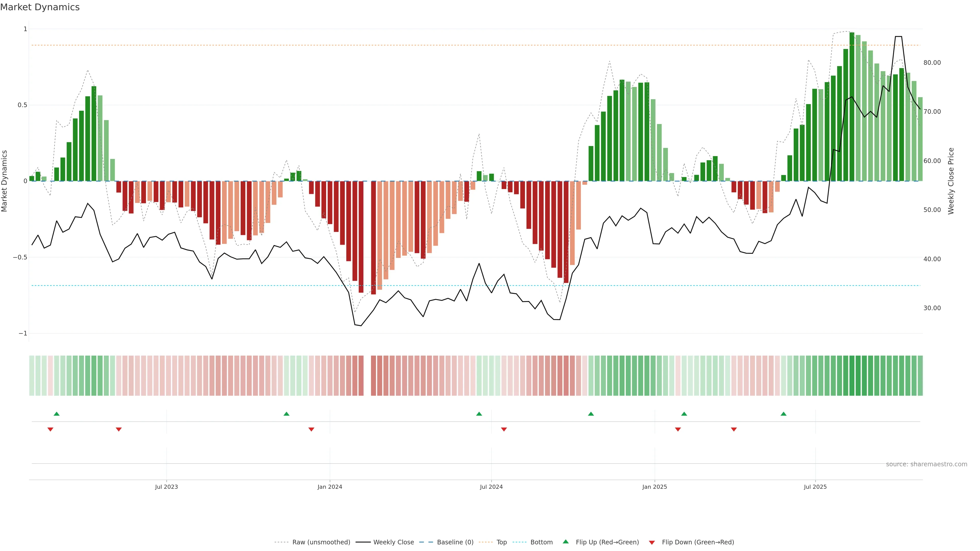Click the first green flip-up marker
Viewport: 980px width, 551px height.
pyautogui.click(x=57, y=414)
